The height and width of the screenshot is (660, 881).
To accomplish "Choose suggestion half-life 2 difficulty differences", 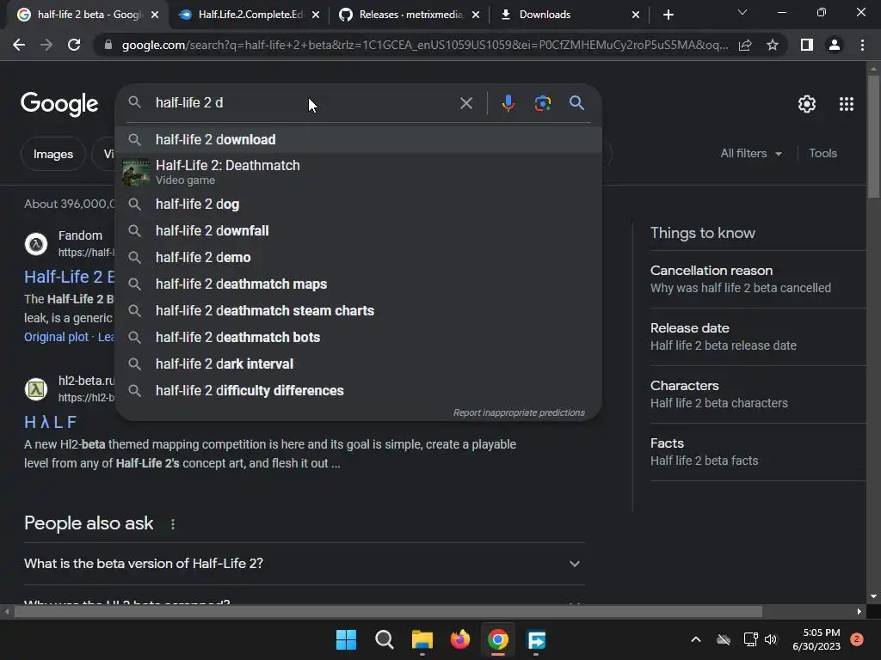I will pyautogui.click(x=359, y=391).
